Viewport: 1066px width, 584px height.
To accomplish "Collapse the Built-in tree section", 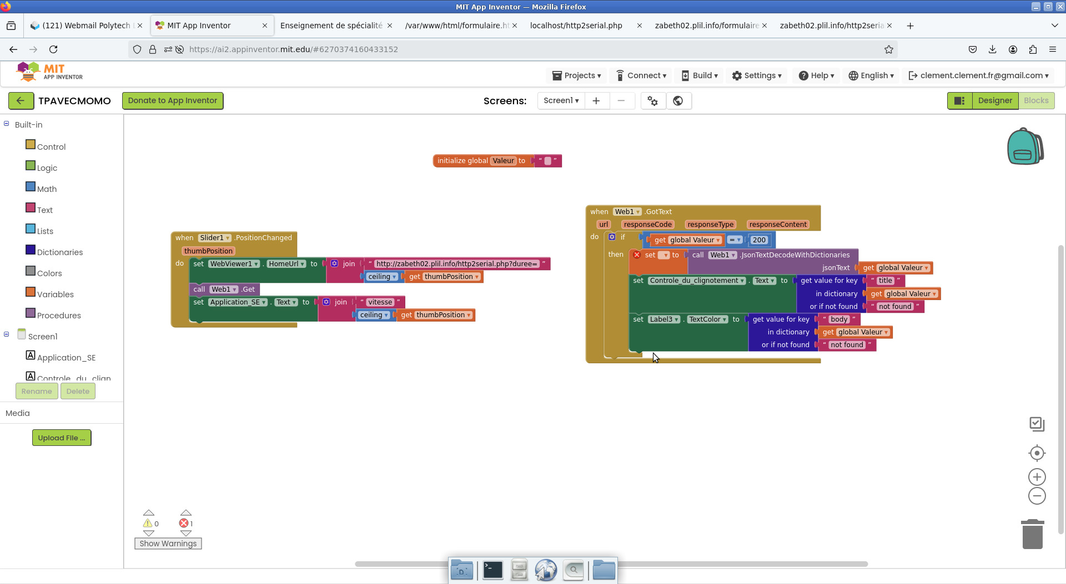I will tap(7, 124).
